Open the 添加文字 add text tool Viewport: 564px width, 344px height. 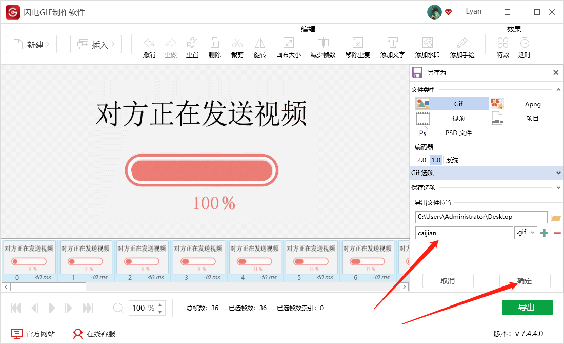tap(392, 46)
